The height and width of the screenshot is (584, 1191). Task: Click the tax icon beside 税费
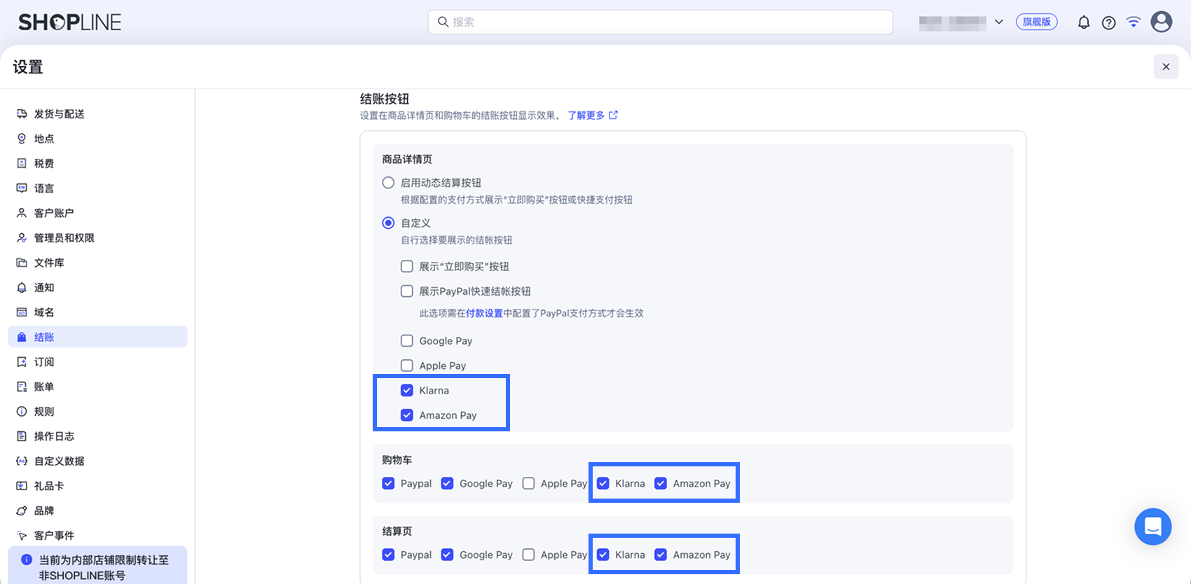click(22, 163)
